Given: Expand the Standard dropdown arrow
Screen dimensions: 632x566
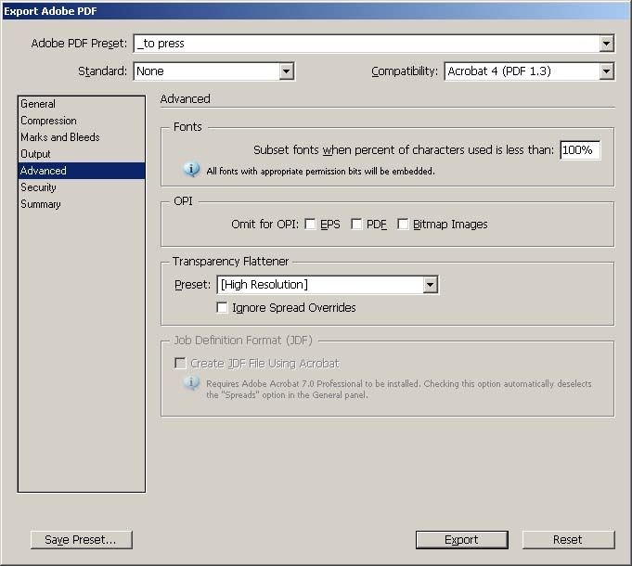Looking at the screenshot, I should click(x=286, y=71).
